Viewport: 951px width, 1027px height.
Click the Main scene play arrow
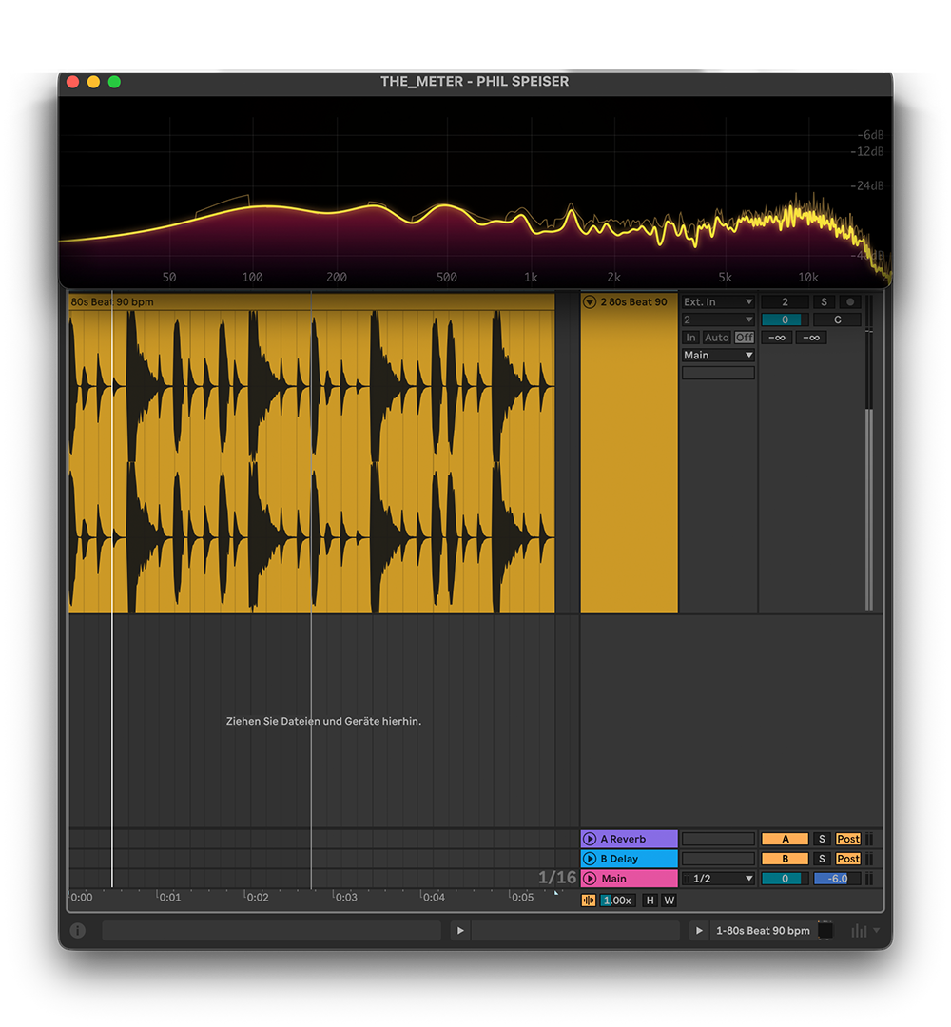591,878
